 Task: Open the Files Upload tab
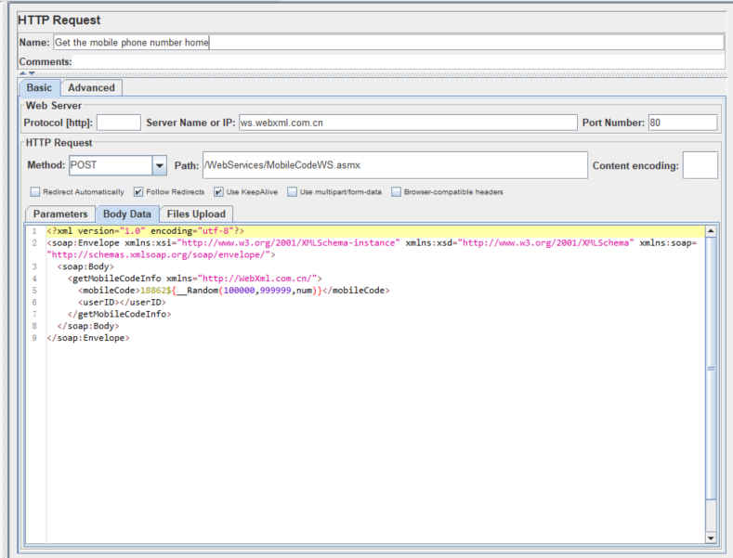(196, 214)
